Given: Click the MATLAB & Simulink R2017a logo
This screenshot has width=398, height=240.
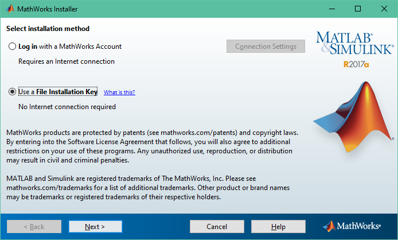Looking at the screenshot, I should (x=355, y=50).
